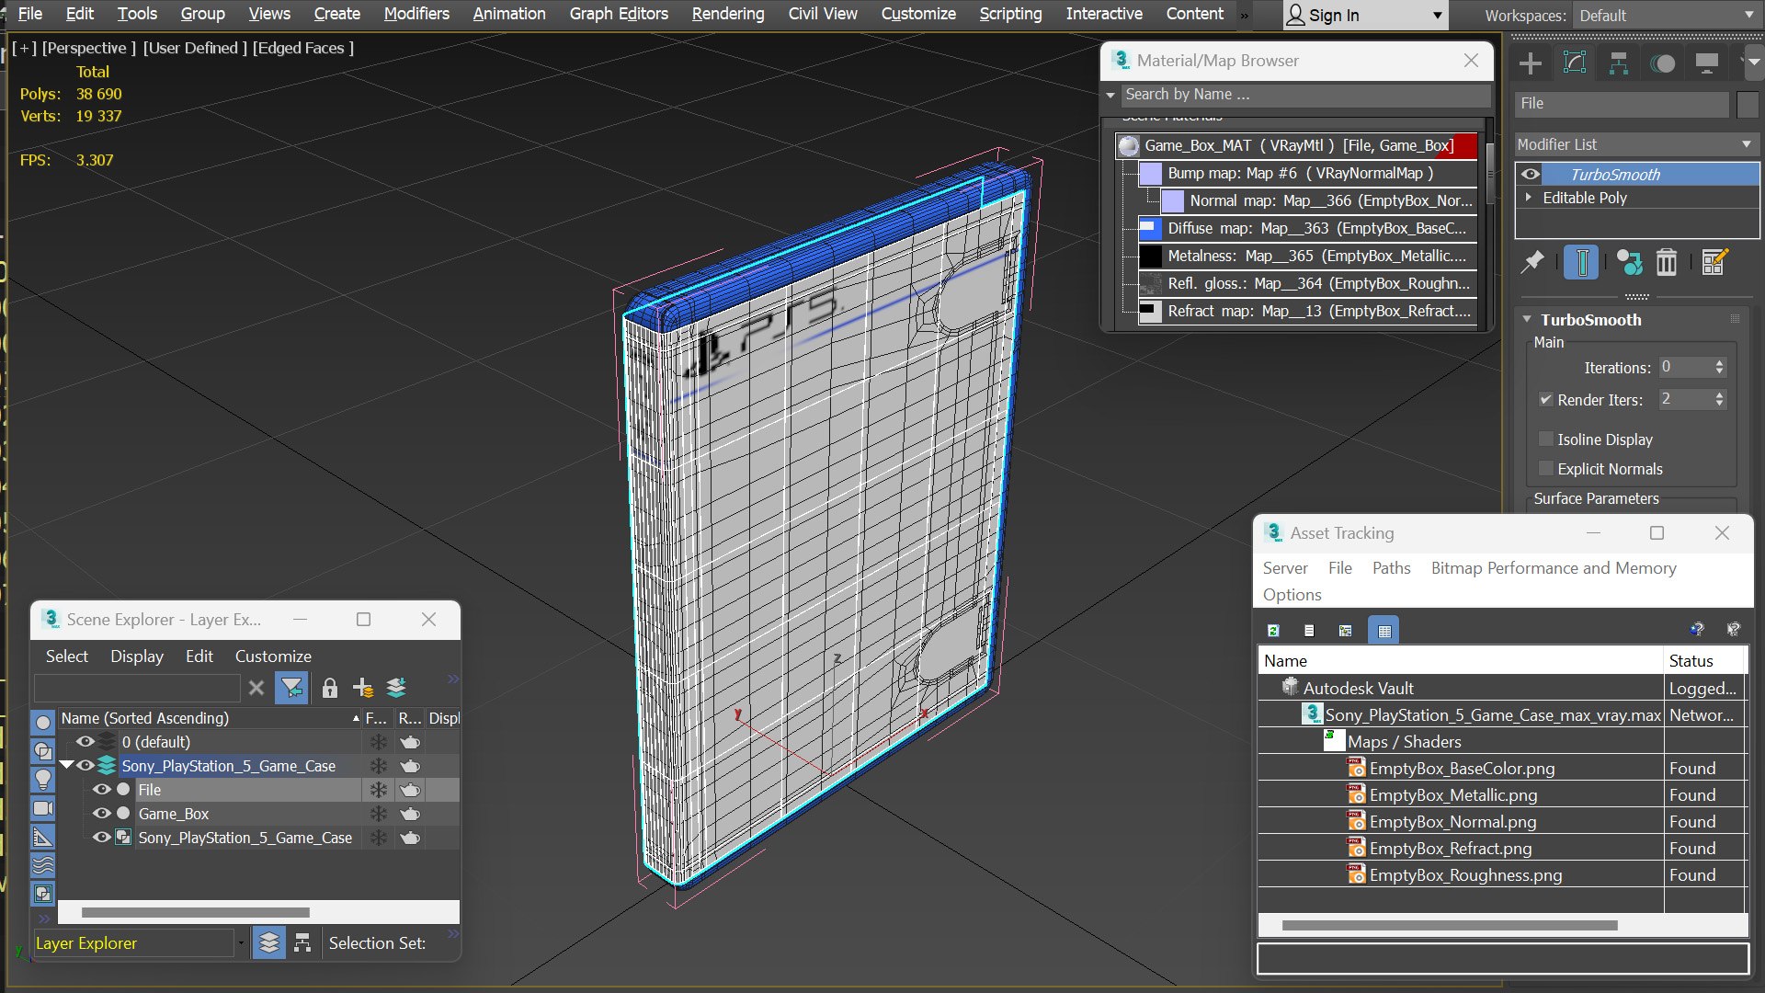Open the Modifier List dropdown

[1636, 144]
